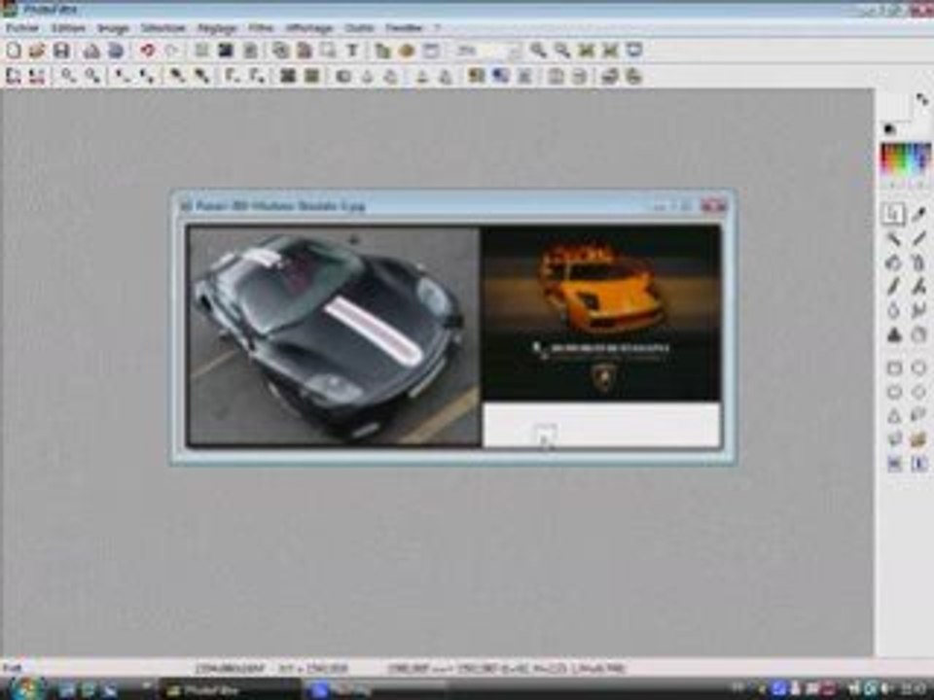Open the Affichage menu

(x=309, y=28)
